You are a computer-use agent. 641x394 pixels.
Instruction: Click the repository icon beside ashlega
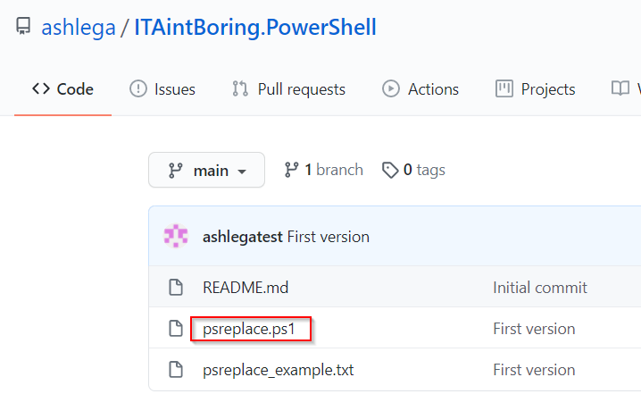pos(23,26)
